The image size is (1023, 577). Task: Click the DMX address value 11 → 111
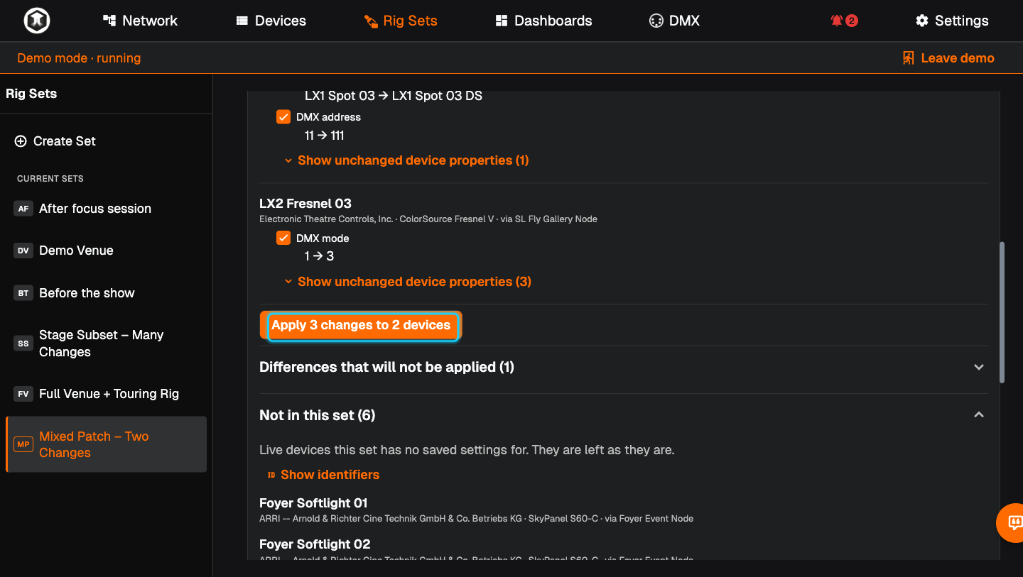pos(325,136)
